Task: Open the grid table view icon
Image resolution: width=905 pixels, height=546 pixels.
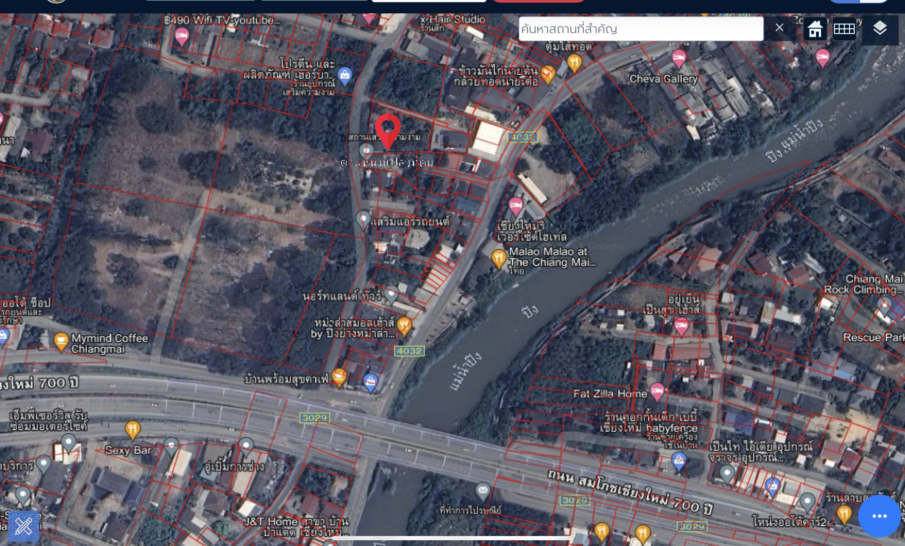Action: point(844,29)
